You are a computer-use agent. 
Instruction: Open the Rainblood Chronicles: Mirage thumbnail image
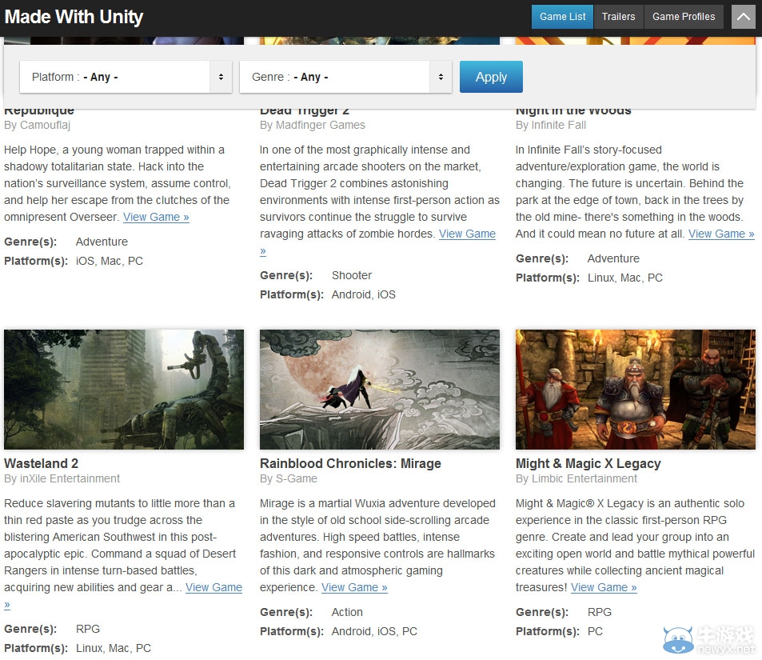[380, 390]
